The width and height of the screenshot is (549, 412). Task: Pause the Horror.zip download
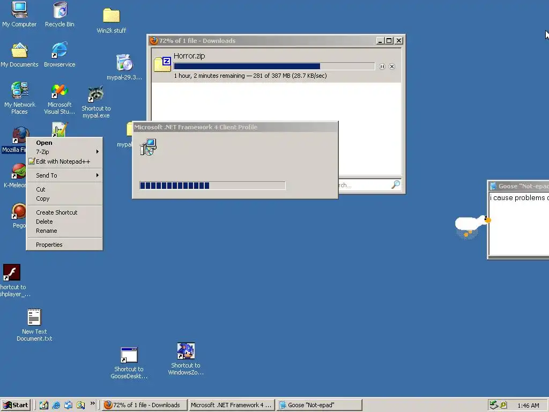click(382, 67)
